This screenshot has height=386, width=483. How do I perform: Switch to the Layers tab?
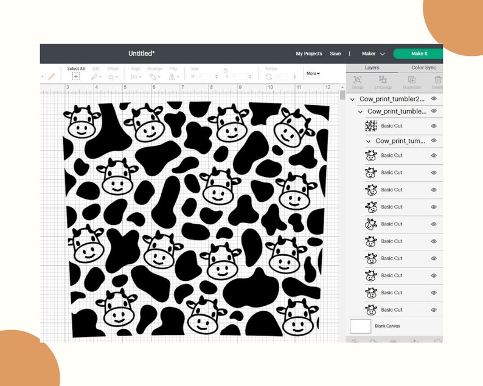[372, 67]
